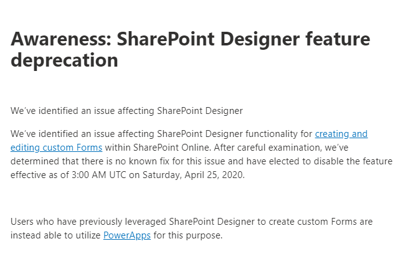408x259 pixels.
Task: Click "for this purpose." after PowerApps
Action: click(188, 235)
